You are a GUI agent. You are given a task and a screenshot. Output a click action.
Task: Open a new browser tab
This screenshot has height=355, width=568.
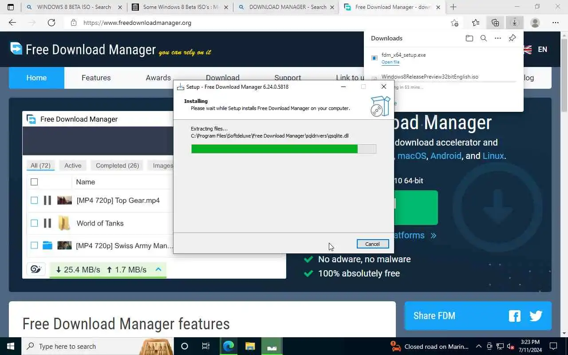[x=453, y=7]
